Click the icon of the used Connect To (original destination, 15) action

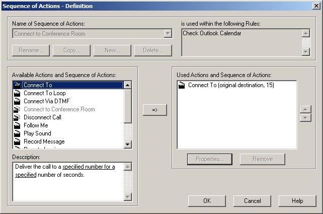pos(182,85)
